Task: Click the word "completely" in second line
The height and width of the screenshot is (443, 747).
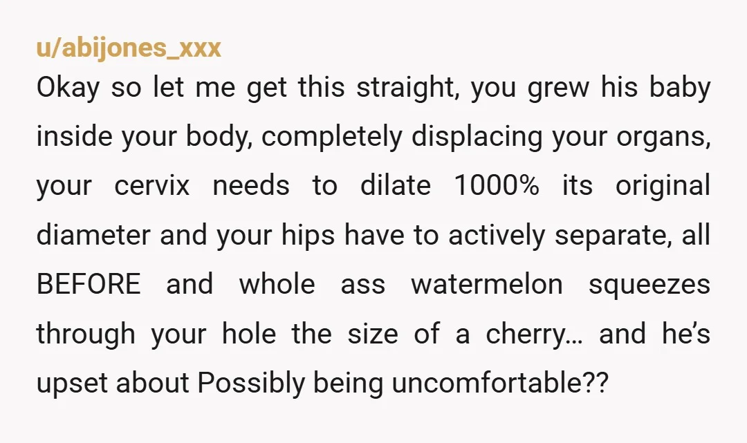Action: (331, 138)
